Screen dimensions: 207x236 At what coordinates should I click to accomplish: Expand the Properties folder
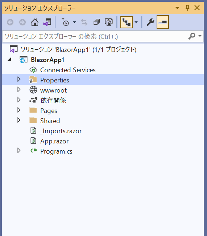tap(19, 80)
